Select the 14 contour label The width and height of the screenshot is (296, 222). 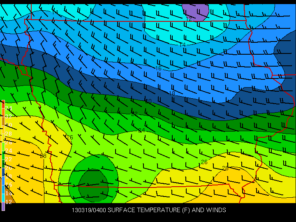pyautogui.click(x=183, y=44)
